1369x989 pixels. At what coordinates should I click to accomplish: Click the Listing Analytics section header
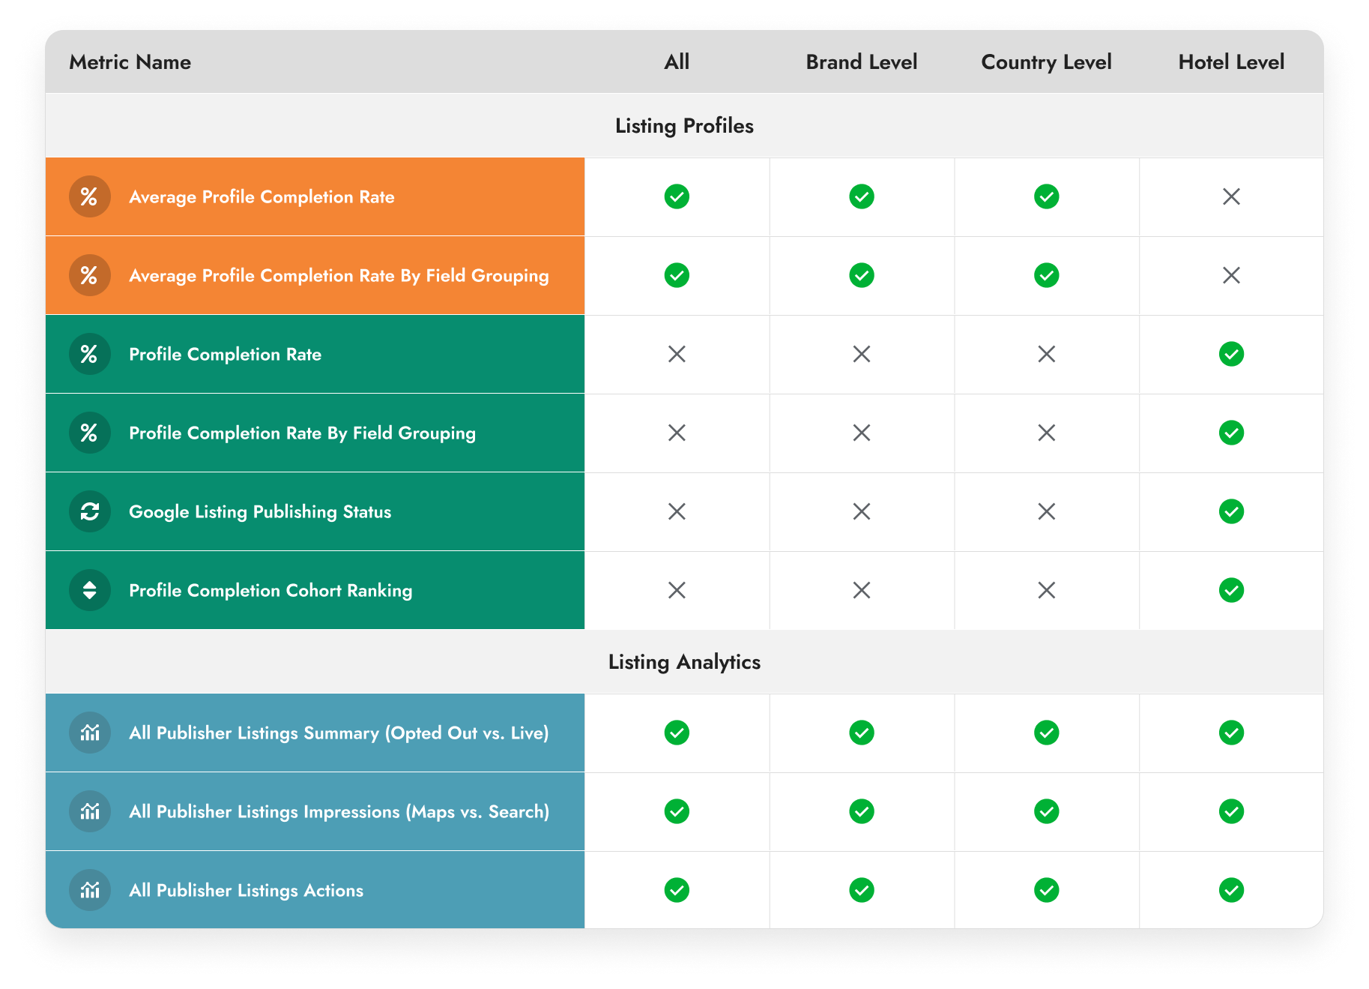click(684, 662)
